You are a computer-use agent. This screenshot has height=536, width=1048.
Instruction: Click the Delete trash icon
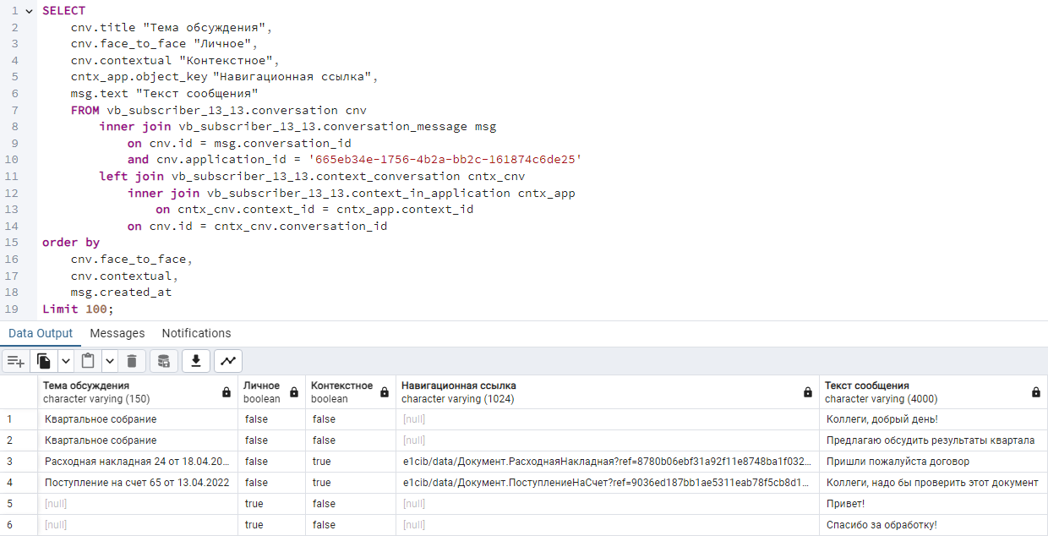[x=131, y=361]
